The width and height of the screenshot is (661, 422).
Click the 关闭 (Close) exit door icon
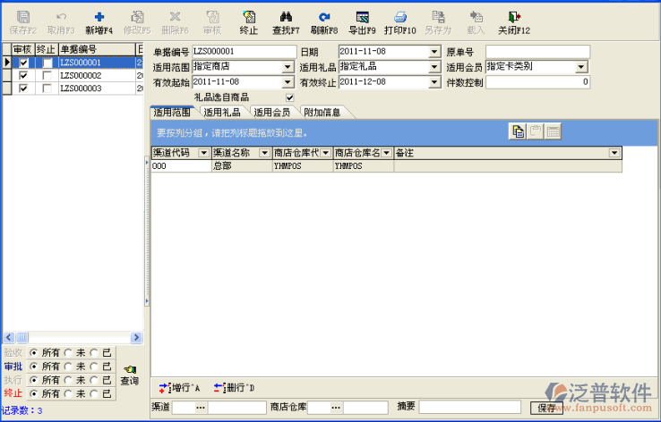tap(514, 17)
